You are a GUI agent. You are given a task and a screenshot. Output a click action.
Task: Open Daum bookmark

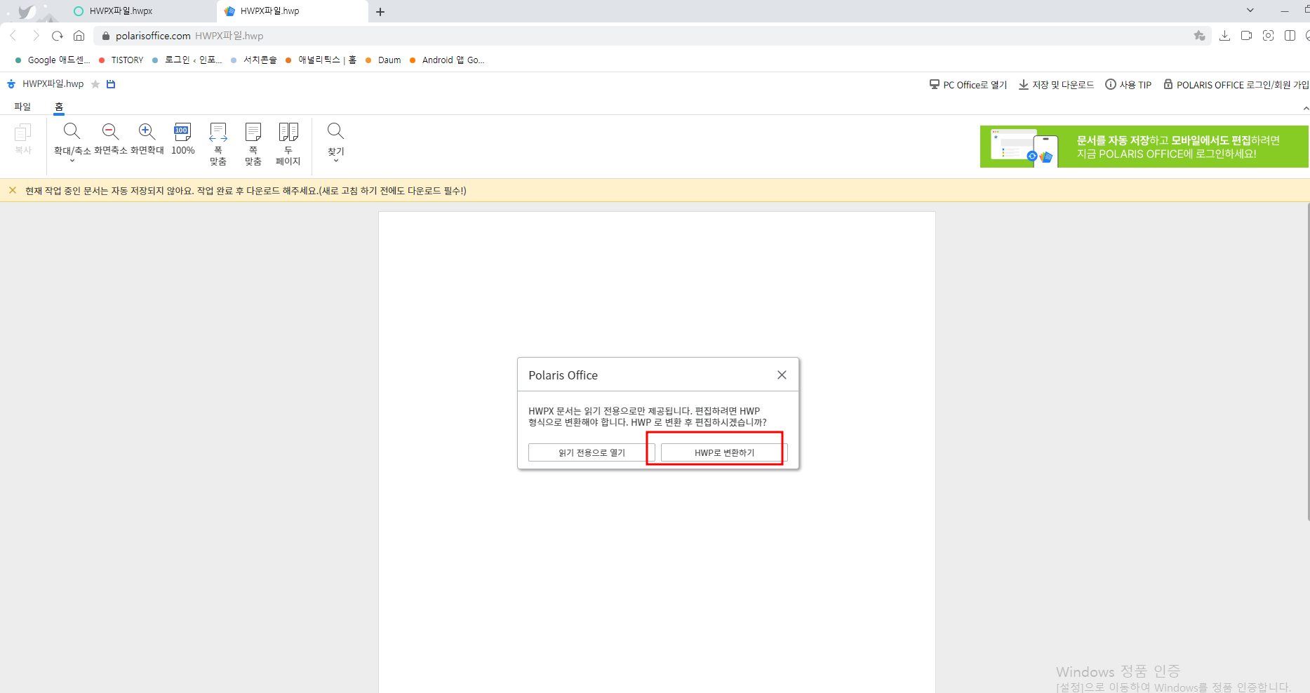click(383, 60)
